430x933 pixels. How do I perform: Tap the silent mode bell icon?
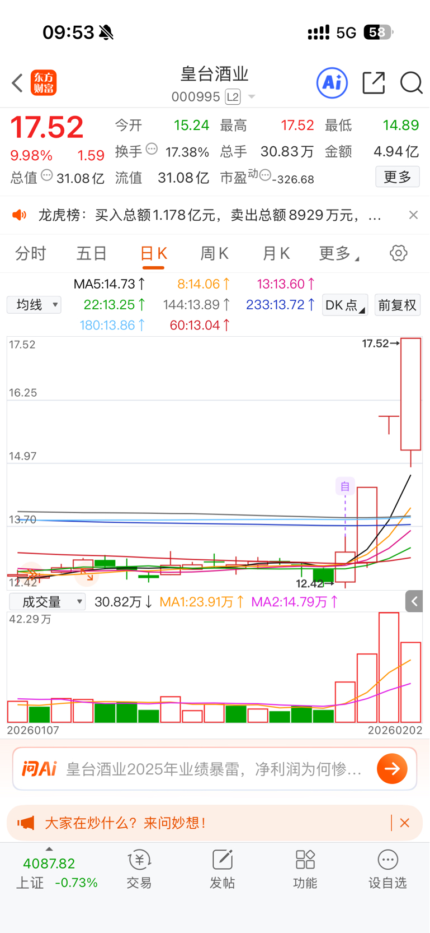[x=106, y=33]
